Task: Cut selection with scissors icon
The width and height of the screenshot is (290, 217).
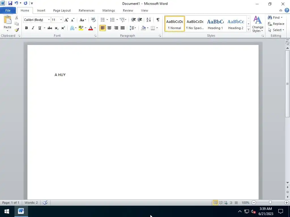Action: click(17, 18)
